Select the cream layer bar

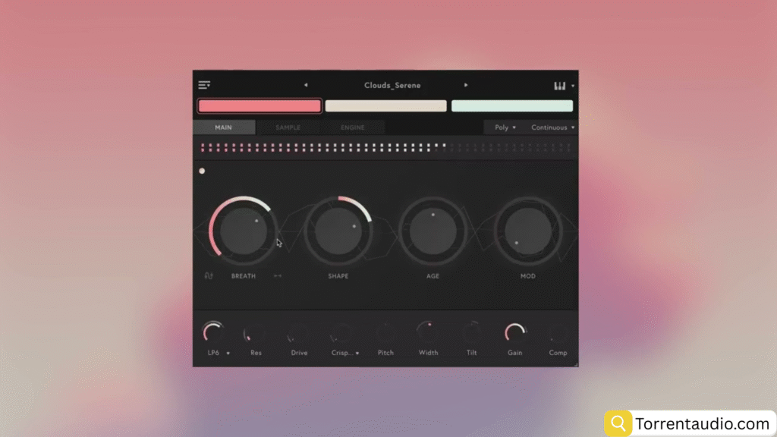point(385,106)
